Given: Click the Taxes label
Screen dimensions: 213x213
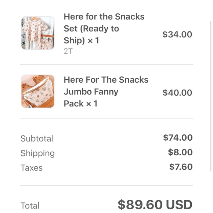Looking at the screenshot, I should pyautogui.click(x=32, y=168).
